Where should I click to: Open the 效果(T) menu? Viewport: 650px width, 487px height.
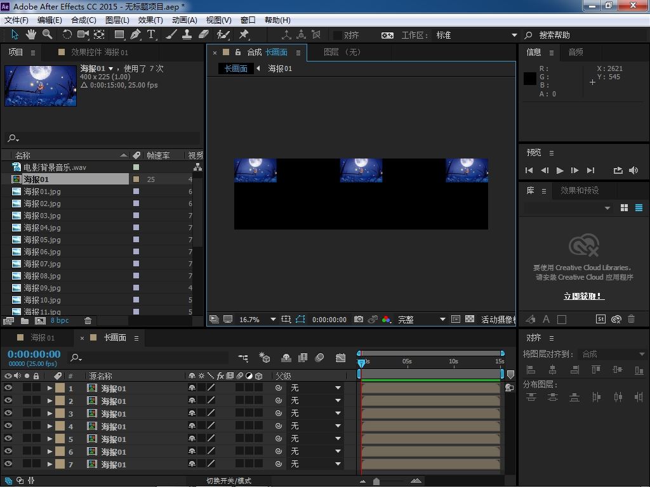pyautogui.click(x=150, y=20)
